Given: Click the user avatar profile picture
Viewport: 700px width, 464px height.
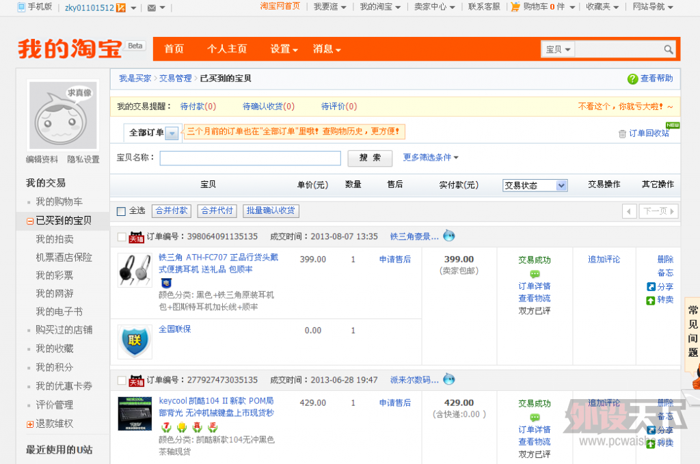Looking at the screenshot, I should (x=63, y=115).
